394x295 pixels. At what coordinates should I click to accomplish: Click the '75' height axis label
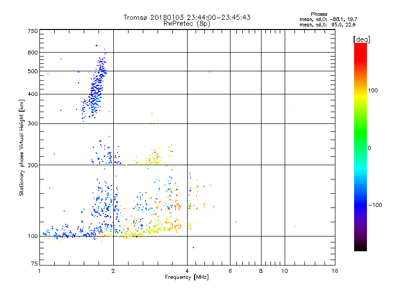[34, 264]
